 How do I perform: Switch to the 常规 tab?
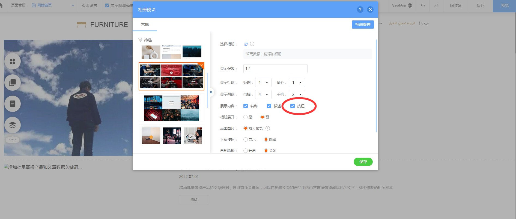(145, 25)
